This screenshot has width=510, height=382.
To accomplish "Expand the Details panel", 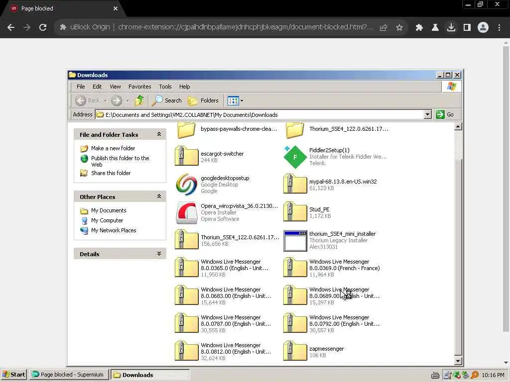I will (x=159, y=253).
